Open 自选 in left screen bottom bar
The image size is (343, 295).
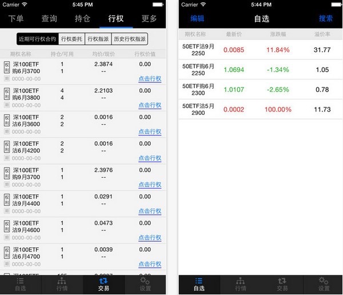click(x=21, y=285)
